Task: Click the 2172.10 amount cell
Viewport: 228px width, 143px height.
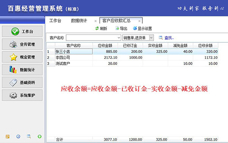Action: tap(105, 58)
